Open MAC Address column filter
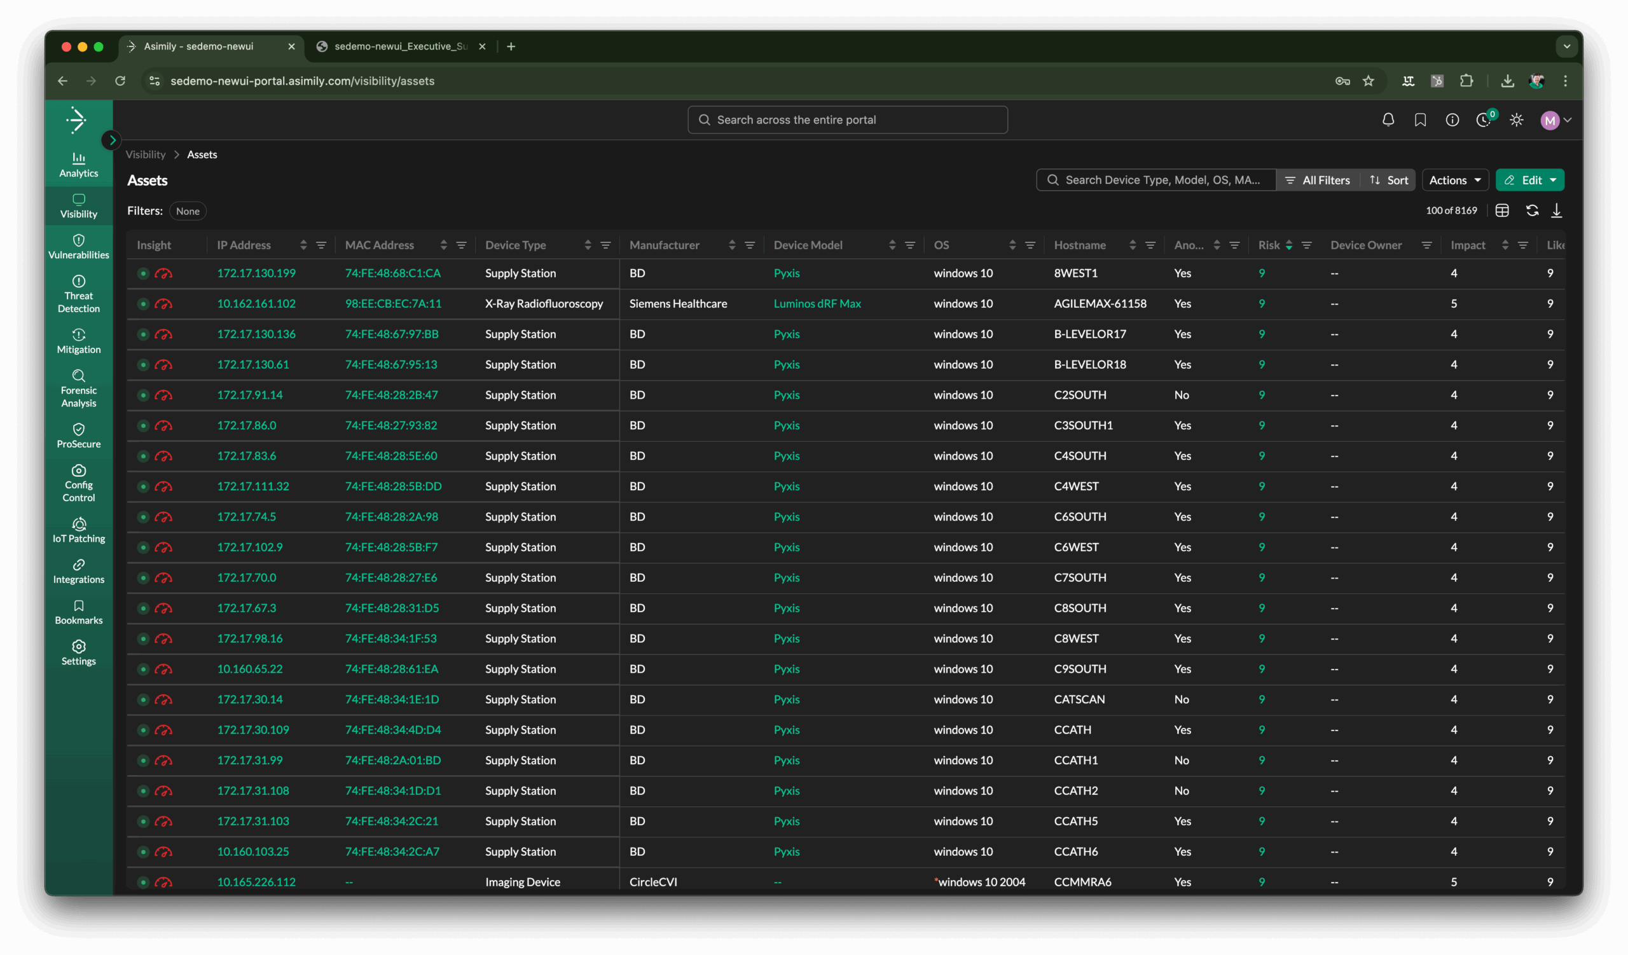 [461, 245]
